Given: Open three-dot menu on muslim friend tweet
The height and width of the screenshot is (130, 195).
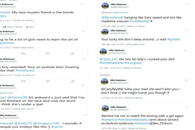Looking at the screenshot, I should (x=82, y=4).
